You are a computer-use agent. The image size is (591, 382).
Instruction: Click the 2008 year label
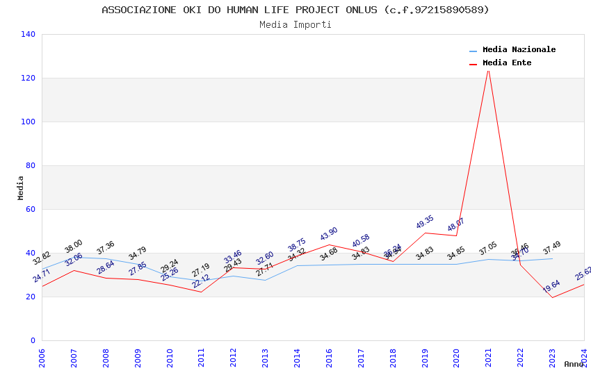point(106,358)
